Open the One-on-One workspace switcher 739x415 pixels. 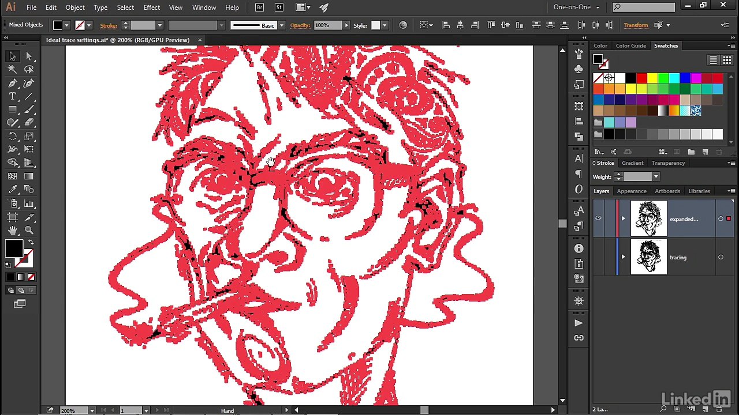point(576,7)
